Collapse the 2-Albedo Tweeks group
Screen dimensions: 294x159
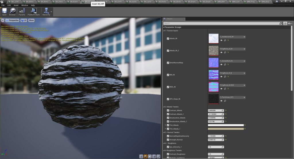point(164,107)
